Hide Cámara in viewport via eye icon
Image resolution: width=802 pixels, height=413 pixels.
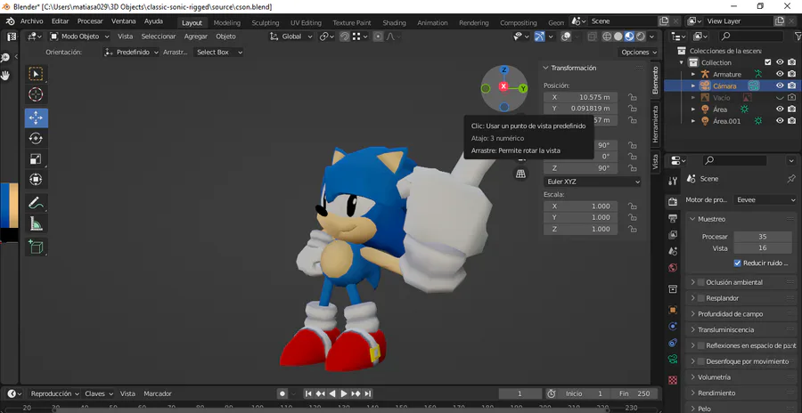click(780, 85)
